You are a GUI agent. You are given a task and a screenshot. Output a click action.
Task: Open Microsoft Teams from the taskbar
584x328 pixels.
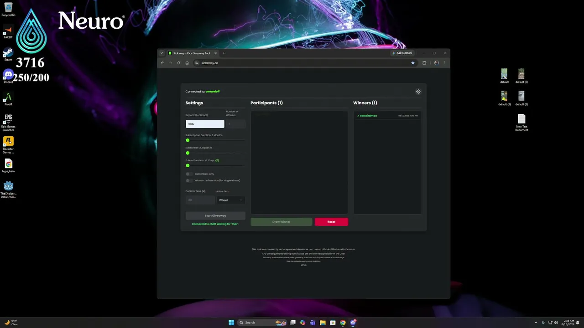[x=313, y=323]
